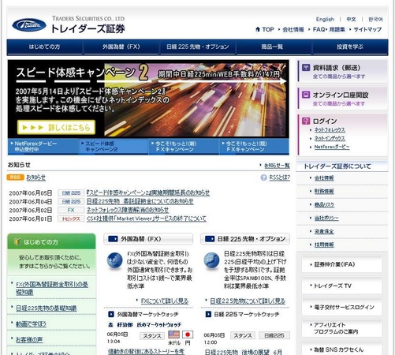The width and height of the screenshot is (395, 355).
Task: Click arrow icon beside 日経225マーケットウォッチ
Action: (x=208, y=314)
